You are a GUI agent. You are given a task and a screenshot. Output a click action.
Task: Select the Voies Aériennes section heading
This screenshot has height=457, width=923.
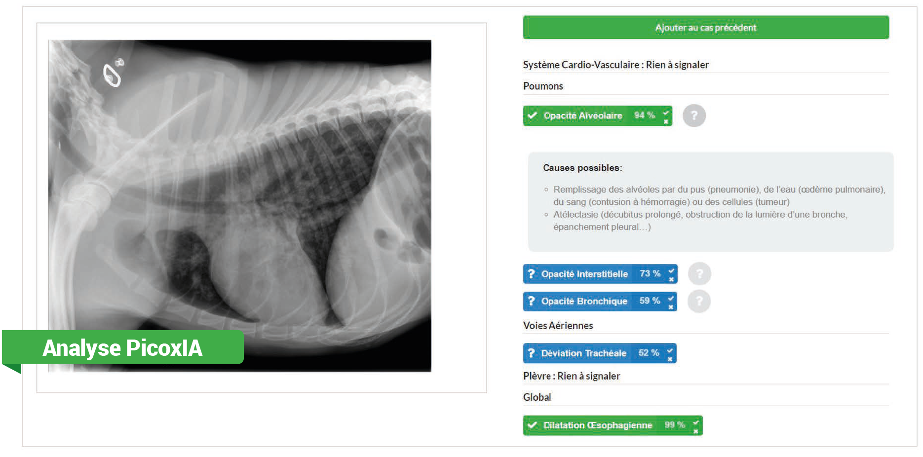coord(558,325)
